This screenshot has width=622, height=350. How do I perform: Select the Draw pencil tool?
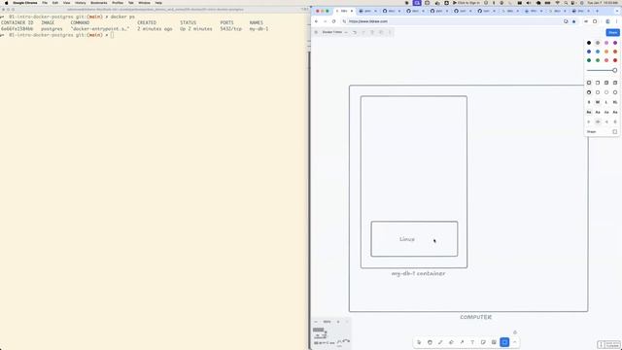pyautogui.click(x=440, y=342)
